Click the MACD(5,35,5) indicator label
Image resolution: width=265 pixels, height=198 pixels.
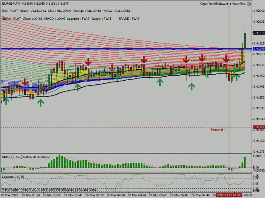tap(26, 157)
